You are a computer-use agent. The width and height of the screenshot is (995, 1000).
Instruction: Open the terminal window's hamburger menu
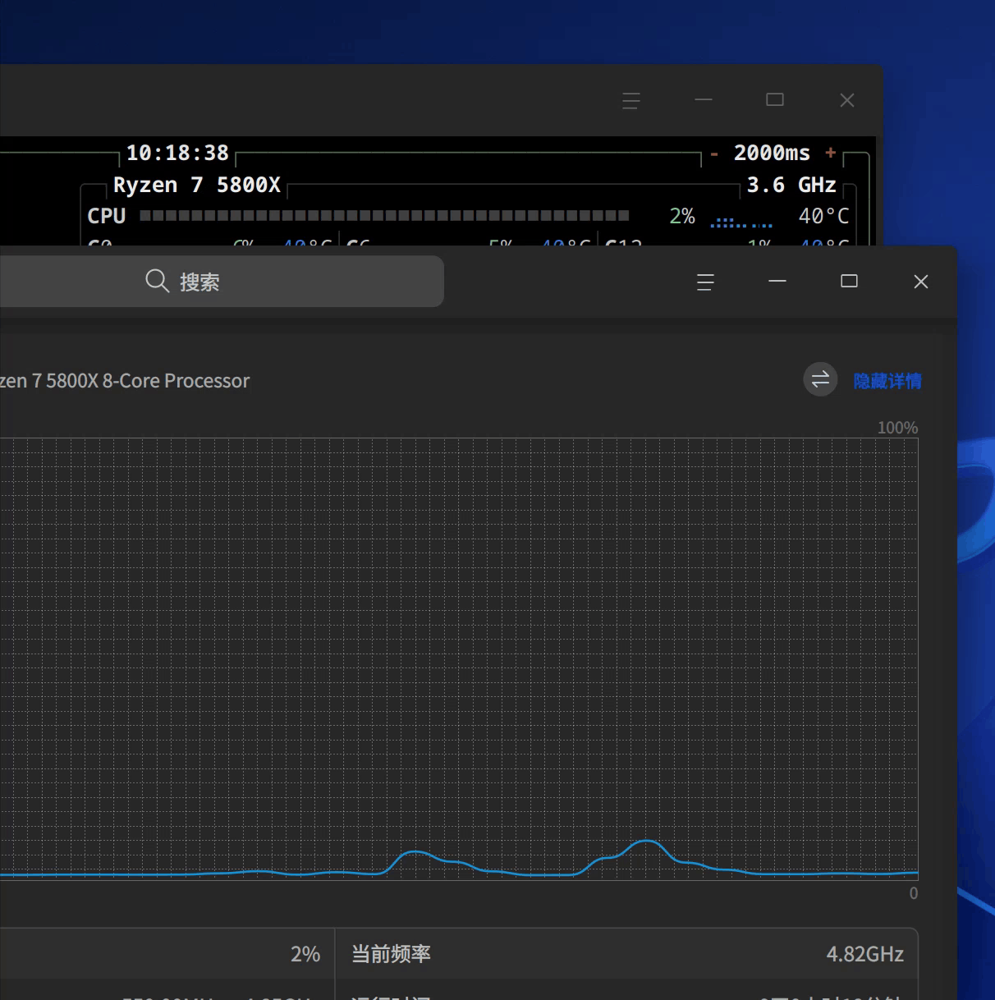pyautogui.click(x=631, y=101)
